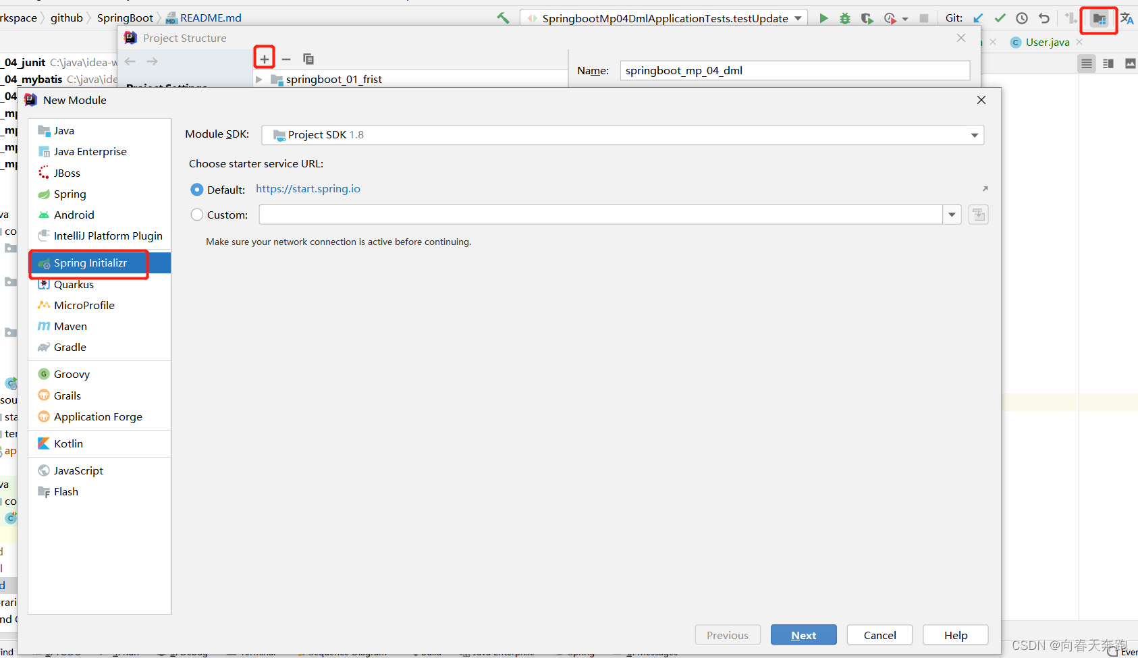This screenshot has height=658, width=1138.
Task: Click the Translate icon in toolbar
Action: (x=1127, y=18)
